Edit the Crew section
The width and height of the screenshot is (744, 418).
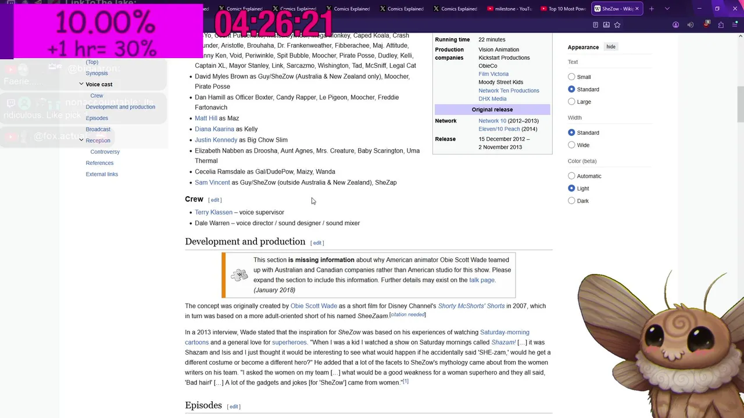click(x=215, y=200)
